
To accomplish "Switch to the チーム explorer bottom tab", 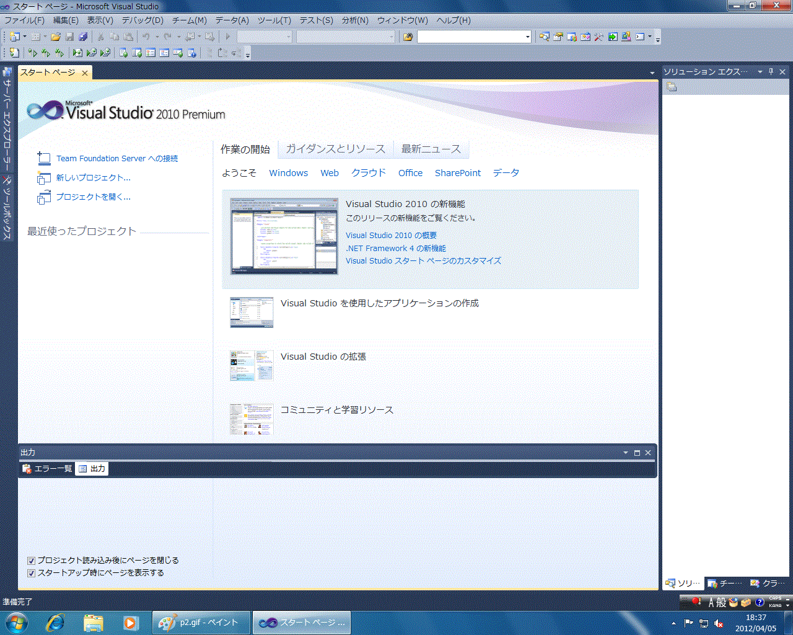I will point(725,584).
